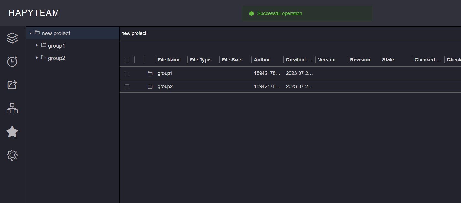Click the author cell of group2 row
Screen dimensions: 461x203
coord(267,86)
